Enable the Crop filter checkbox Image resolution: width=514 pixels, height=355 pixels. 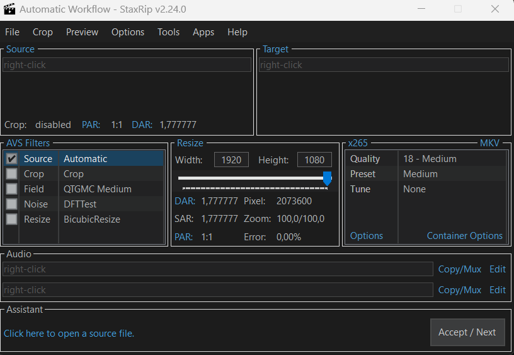click(12, 174)
